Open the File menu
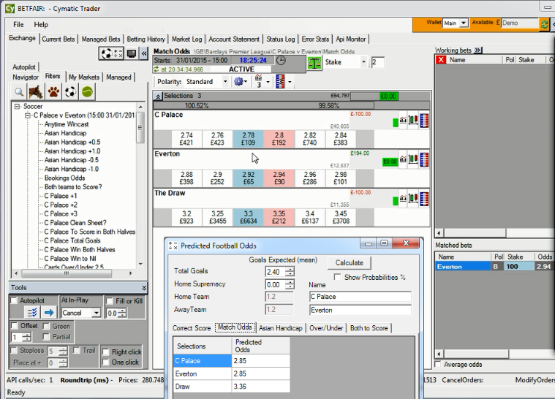The image size is (555, 399). pos(18,24)
